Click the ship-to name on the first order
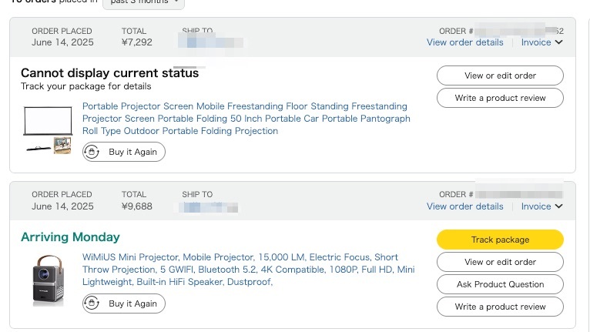The width and height of the screenshot is (590, 332). click(211, 42)
